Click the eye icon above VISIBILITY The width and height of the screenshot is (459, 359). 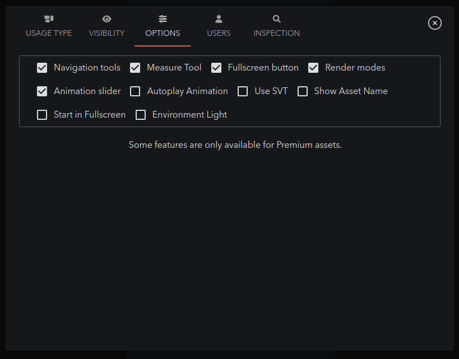[106, 18]
